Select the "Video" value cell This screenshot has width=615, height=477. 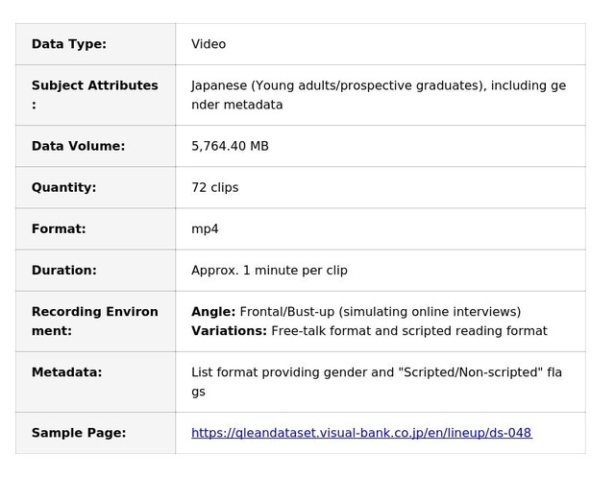tap(209, 44)
